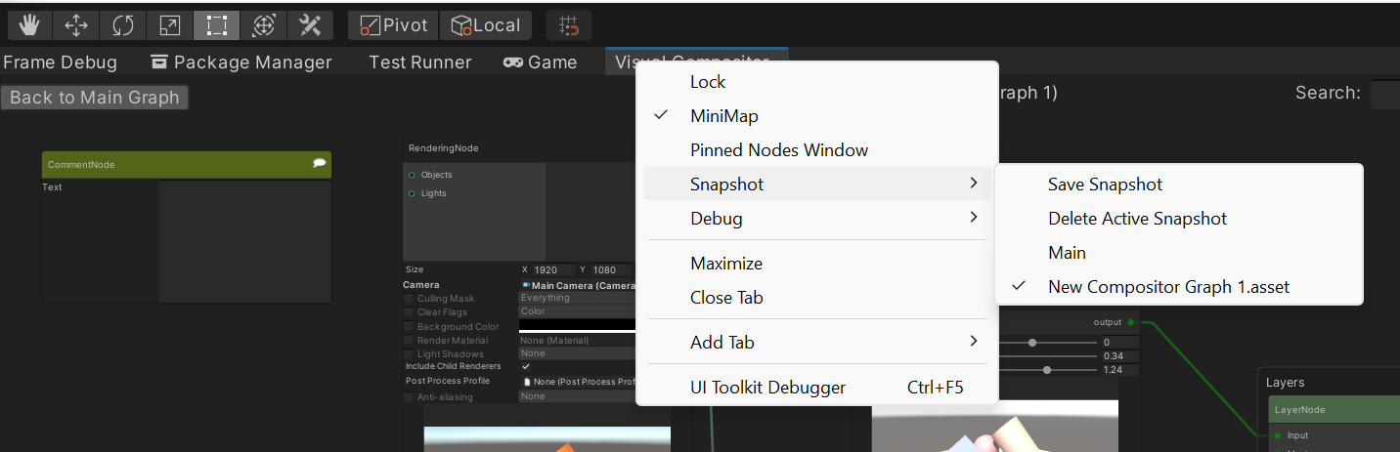Open the custom editor tools icon
The width and height of the screenshot is (1400, 452).
(310, 25)
